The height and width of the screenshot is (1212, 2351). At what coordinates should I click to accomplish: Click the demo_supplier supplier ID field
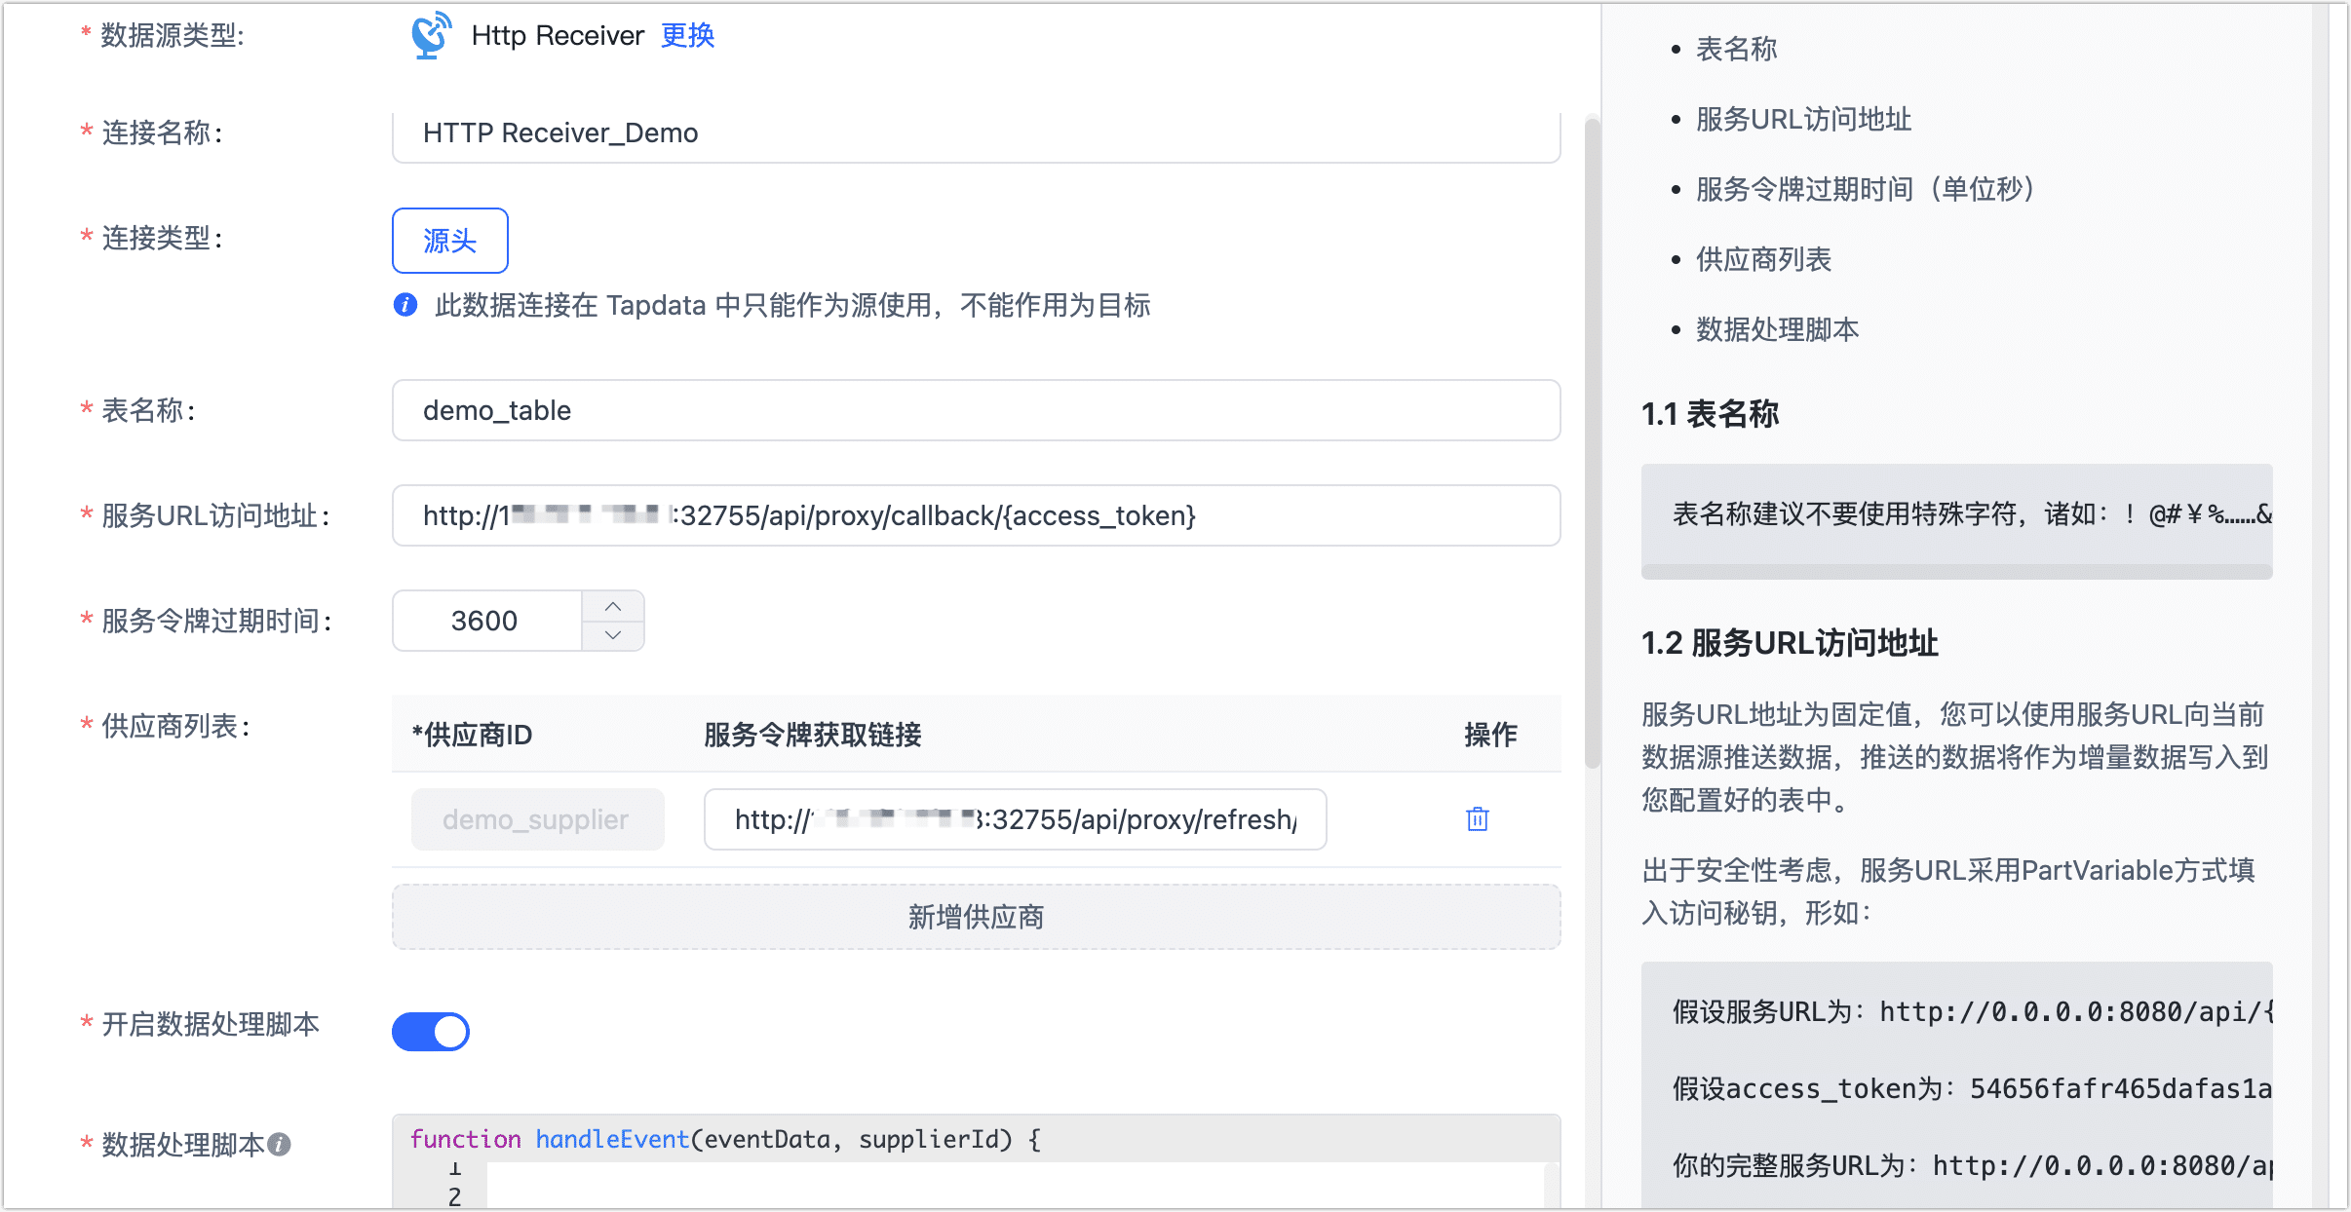coord(537,819)
